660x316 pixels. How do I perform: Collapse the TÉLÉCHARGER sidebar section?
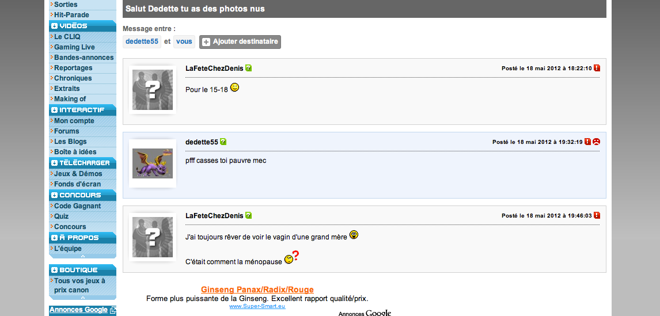pyautogui.click(x=54, y=163)
